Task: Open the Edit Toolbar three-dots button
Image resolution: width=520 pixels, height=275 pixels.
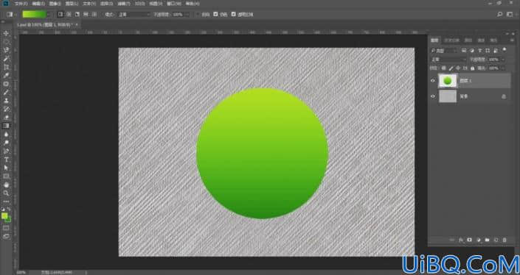Action: (x=6, y=201)
